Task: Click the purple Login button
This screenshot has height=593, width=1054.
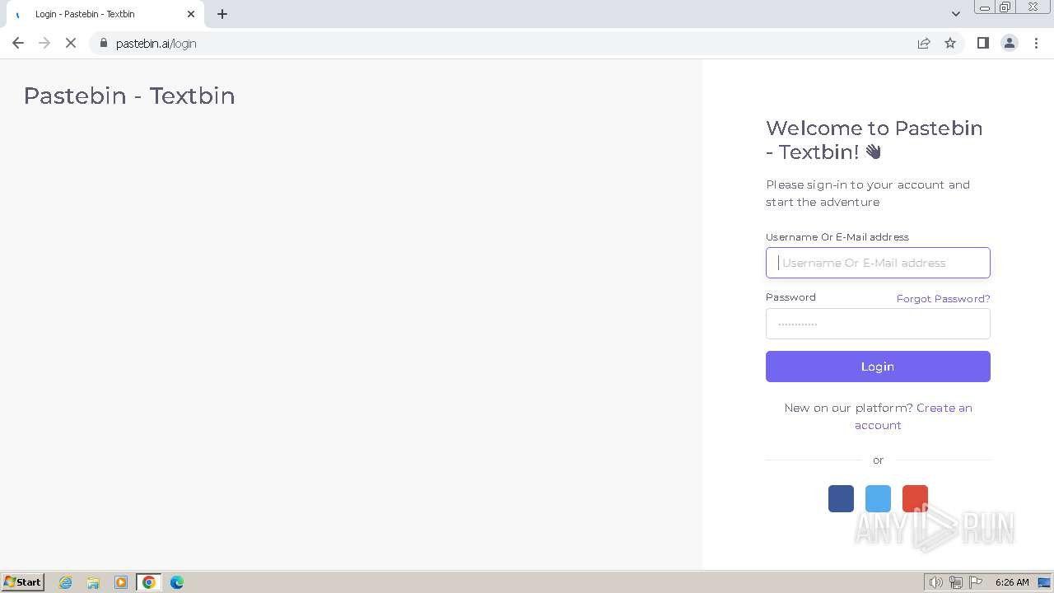Action: click(878, 367)
